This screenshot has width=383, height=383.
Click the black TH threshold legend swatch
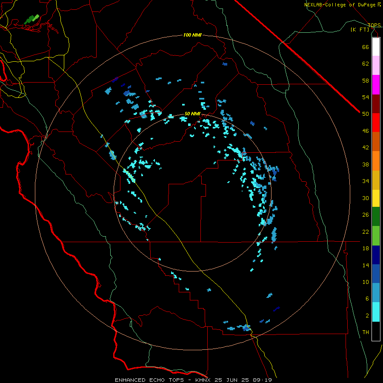click(x=376, y=331)
